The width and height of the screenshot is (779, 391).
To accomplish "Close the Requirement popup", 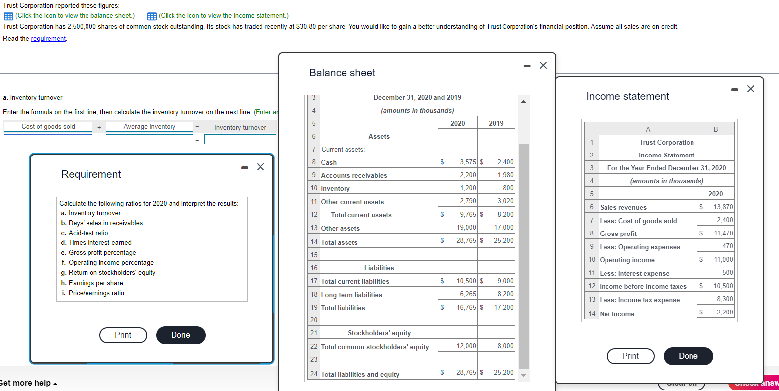I will click(260, 167).
